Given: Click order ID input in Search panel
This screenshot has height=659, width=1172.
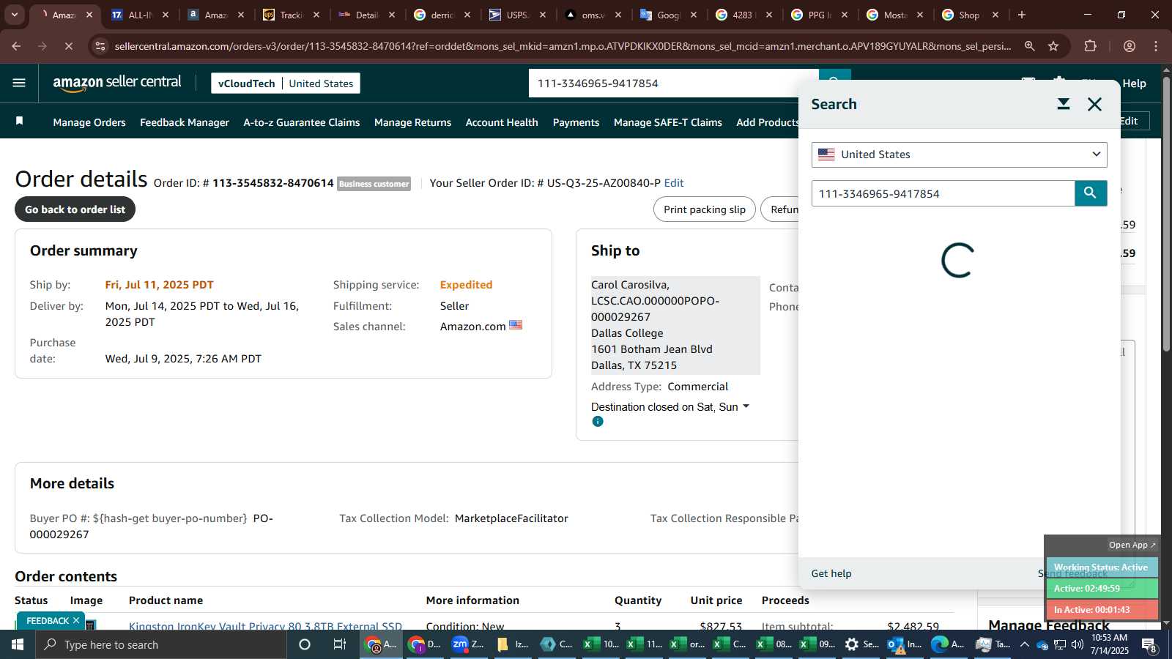Looking at the screenshot, I should pos(943,193).
